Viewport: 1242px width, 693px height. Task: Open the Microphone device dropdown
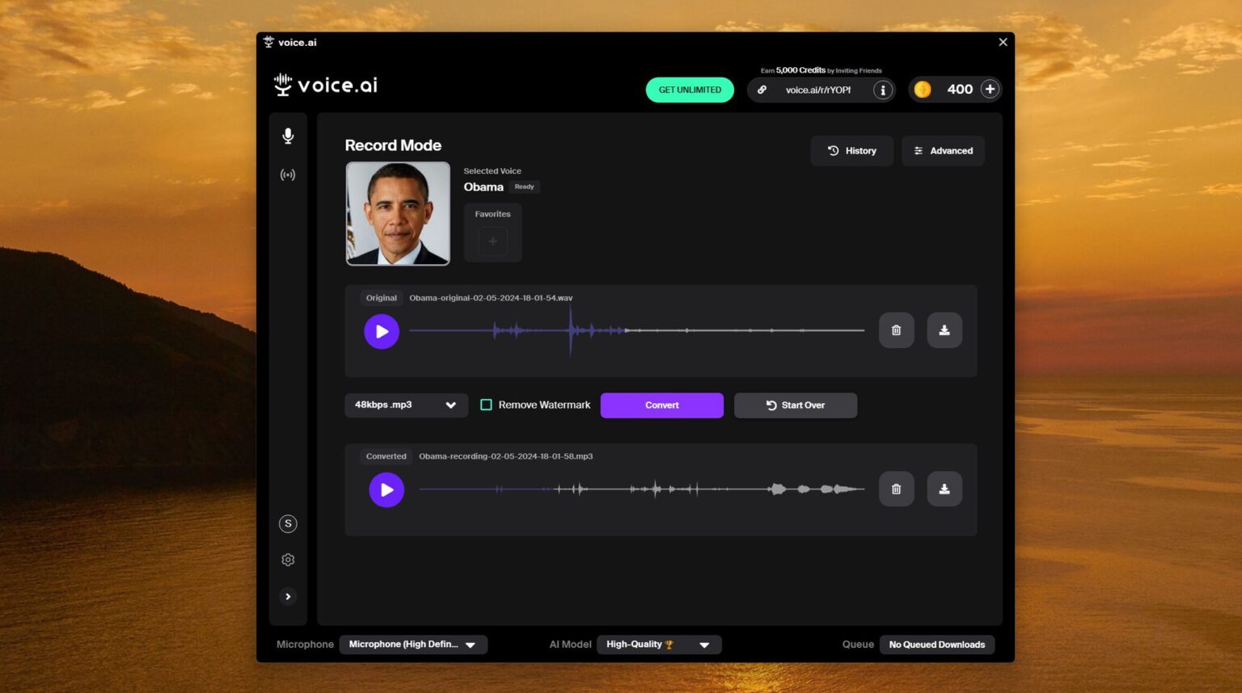(413, 644)
